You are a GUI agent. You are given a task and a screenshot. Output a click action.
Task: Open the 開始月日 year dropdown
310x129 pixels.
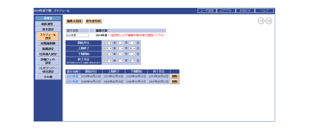pyautogui.click(x=107, y=43)
